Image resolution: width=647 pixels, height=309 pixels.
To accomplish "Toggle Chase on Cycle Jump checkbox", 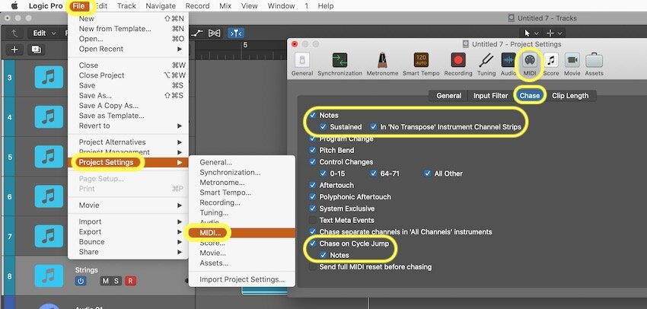I will pyautogui.click(x=313, y=244).
